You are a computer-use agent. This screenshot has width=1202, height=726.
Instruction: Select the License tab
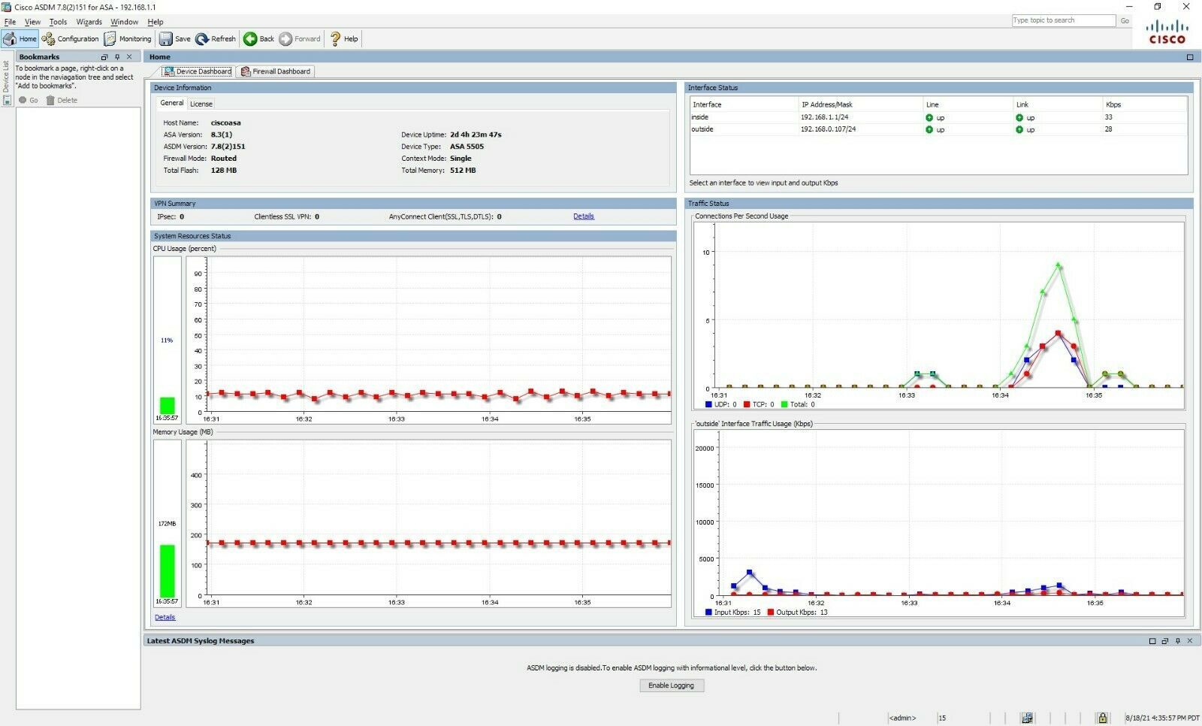coord(201,104)
